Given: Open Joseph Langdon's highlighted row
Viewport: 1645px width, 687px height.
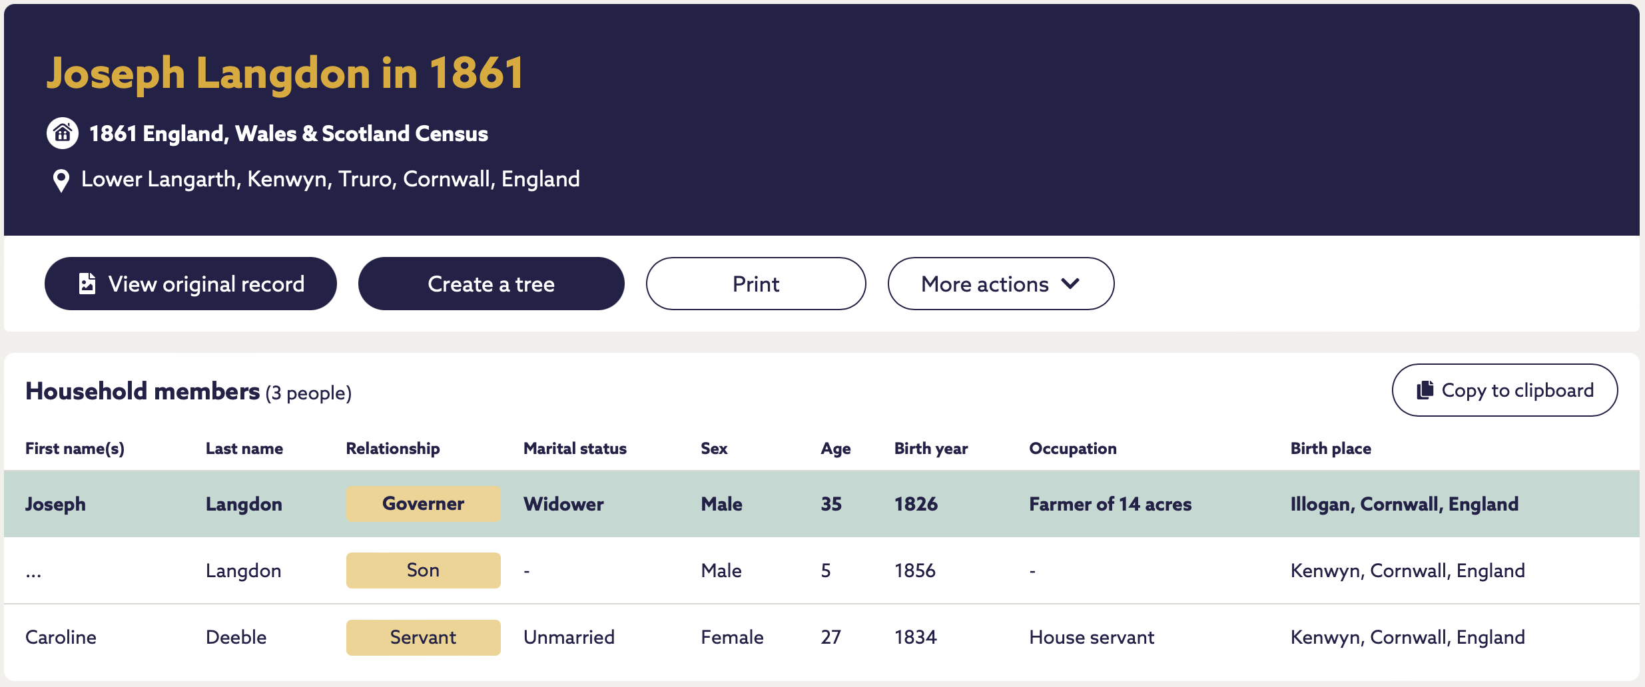Looking at the screenshot, I should [x=822, y=504].
